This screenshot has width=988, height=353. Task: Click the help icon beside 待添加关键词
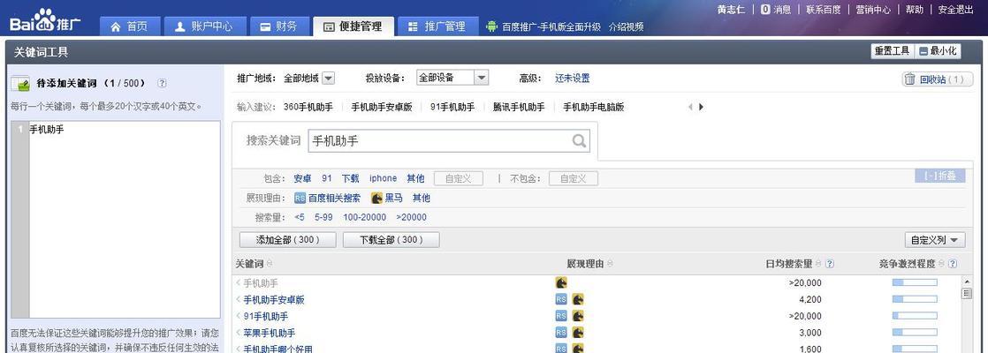click(162, 82)
